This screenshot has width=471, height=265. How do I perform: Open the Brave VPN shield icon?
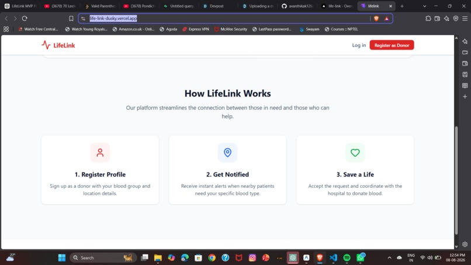[x=456, y=18]
